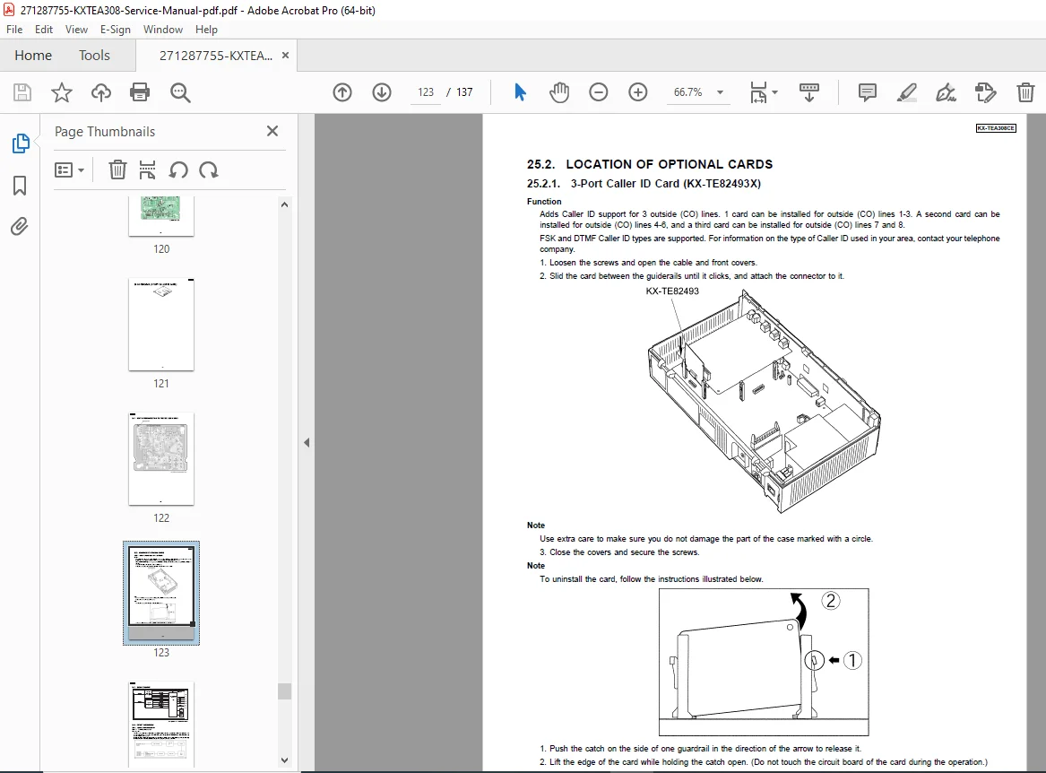The width and height of the screenshot is (1046, 773).
Task: Open the E-Sign menu
Action: click(x=116, y=30)
